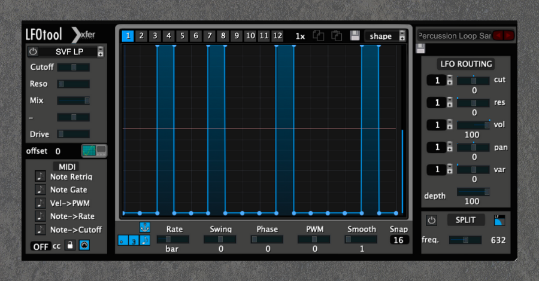The image size is (539, 281).
Task: Click the anchor icon below the graph
Action: [145, 227]
